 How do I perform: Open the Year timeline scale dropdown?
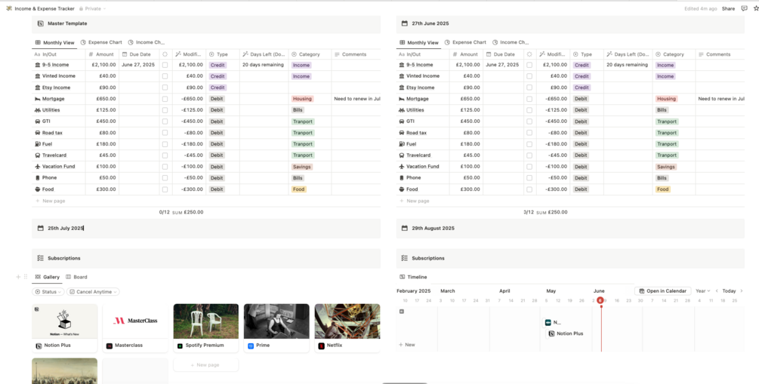(703, 291)
